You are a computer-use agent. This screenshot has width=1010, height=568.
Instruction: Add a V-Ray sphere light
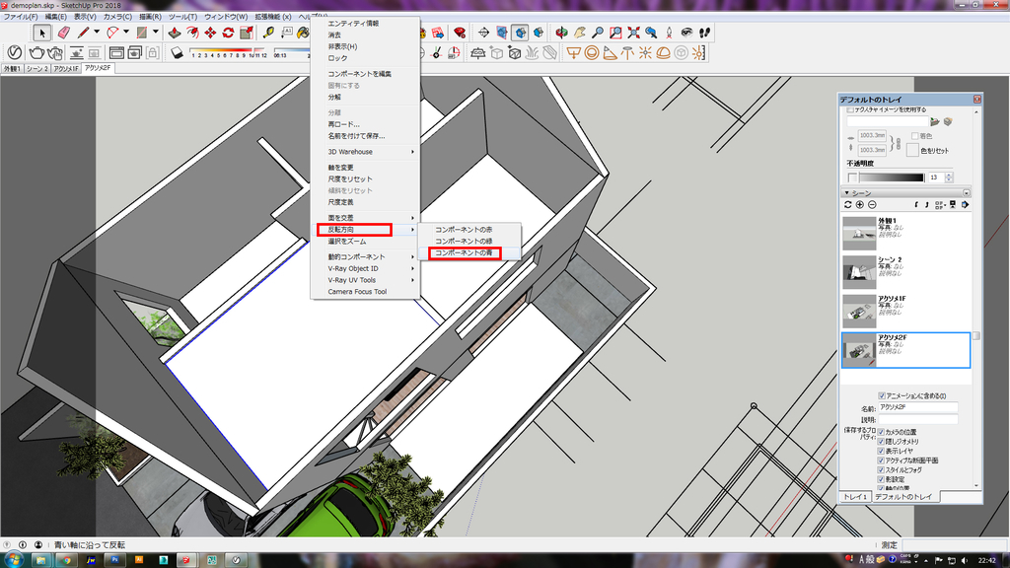(x=592, y=53)
